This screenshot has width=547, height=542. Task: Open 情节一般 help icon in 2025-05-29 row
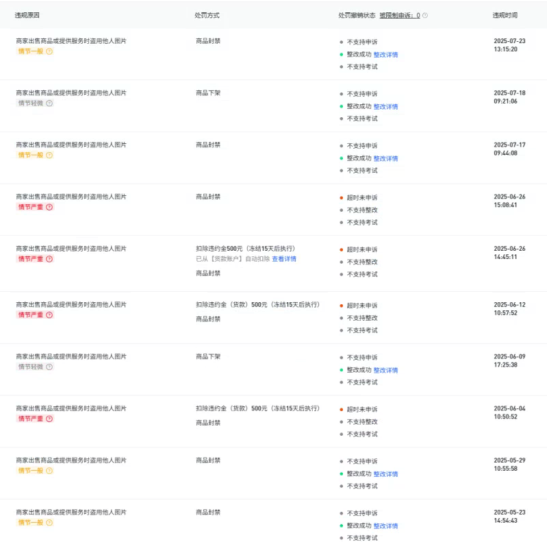[49, 471]
